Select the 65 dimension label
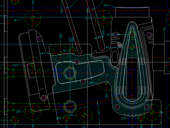The height and width of the screenshot is (128, 170). pos(107,34)
